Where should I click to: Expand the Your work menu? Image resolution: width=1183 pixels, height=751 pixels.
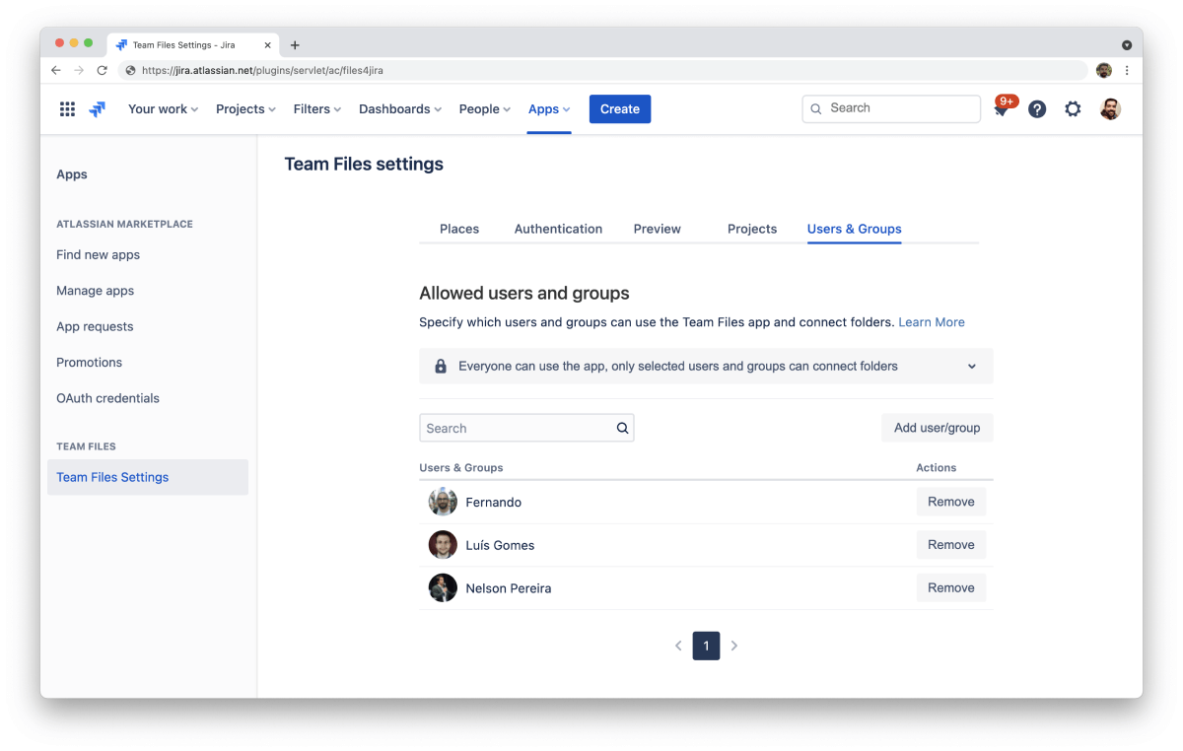coord(164,109)
